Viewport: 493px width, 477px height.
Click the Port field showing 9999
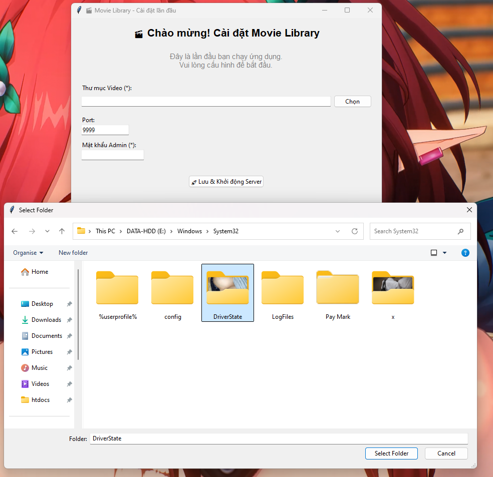pos(105,130)
